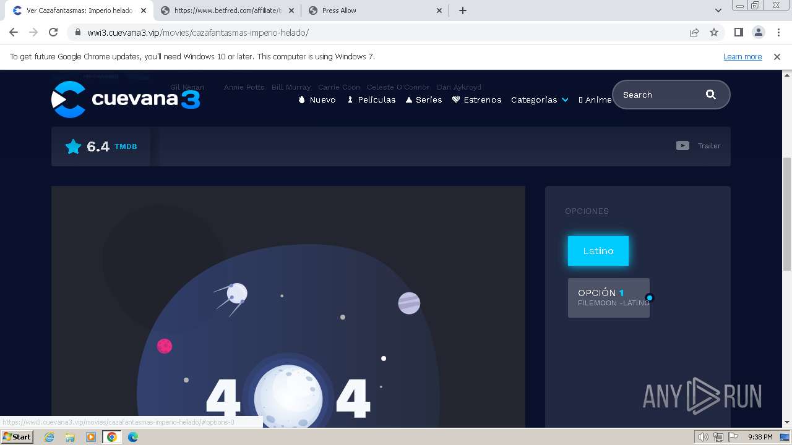
Task: Open the Chrome three-dot menu
Action: coord(778,32)
